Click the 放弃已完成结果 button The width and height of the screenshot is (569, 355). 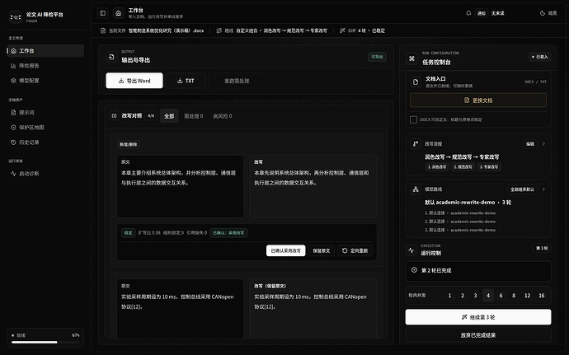[x=478, y=335]
